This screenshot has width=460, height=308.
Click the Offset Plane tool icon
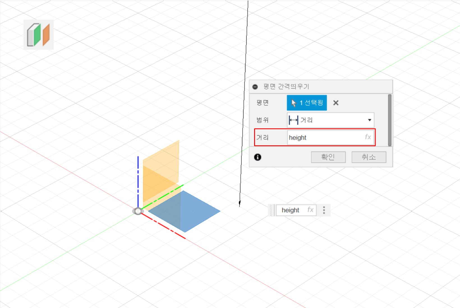[38, 35]
